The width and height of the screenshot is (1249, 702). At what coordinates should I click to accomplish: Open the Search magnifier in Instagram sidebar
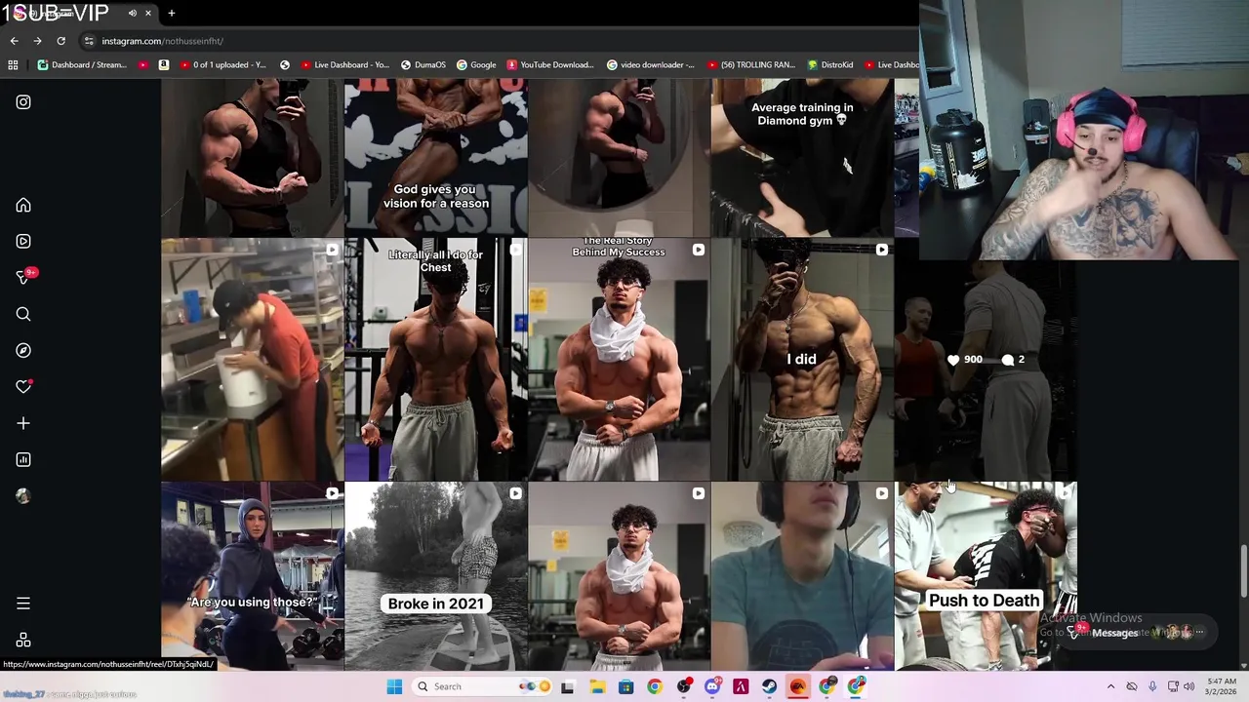pyautogui.click(x=23, y=314)
